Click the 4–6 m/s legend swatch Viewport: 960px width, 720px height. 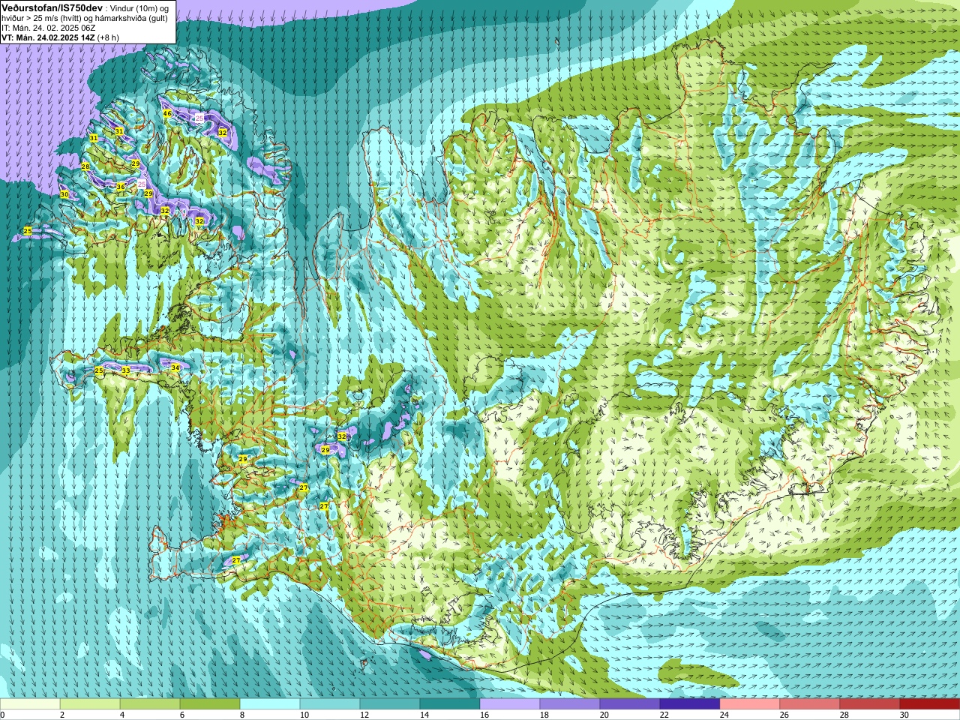click(x=150, y=704)
